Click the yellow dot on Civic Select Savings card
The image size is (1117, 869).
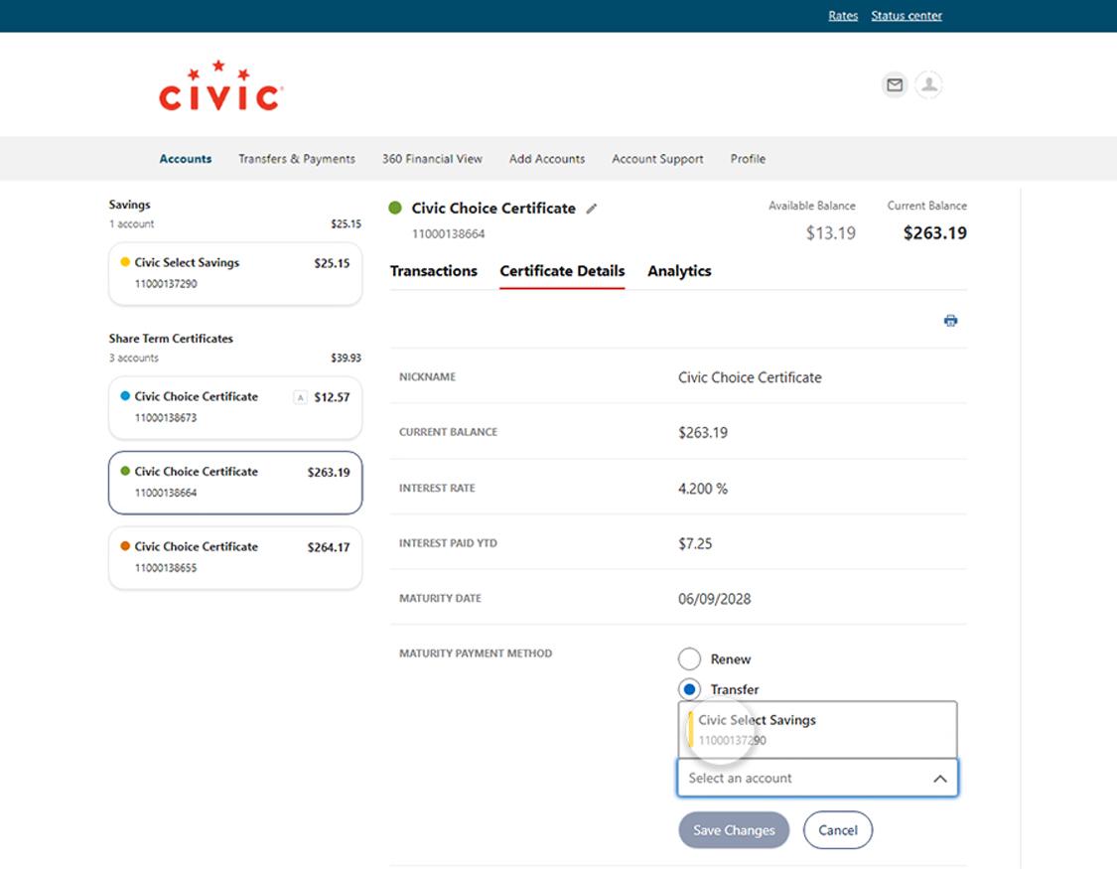point(125,262)
